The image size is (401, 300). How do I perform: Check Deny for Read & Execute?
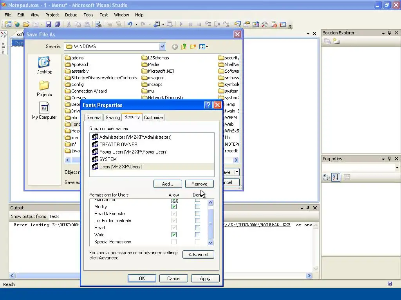(x=197, y=214)
